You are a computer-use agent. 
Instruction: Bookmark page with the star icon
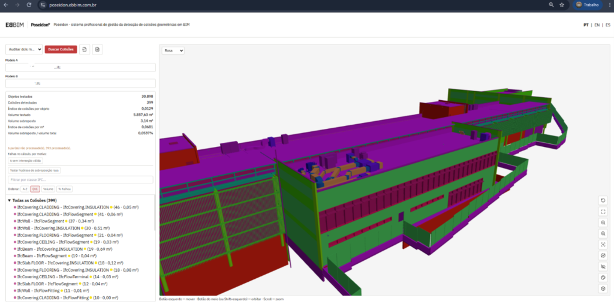[x=562, y=5]
